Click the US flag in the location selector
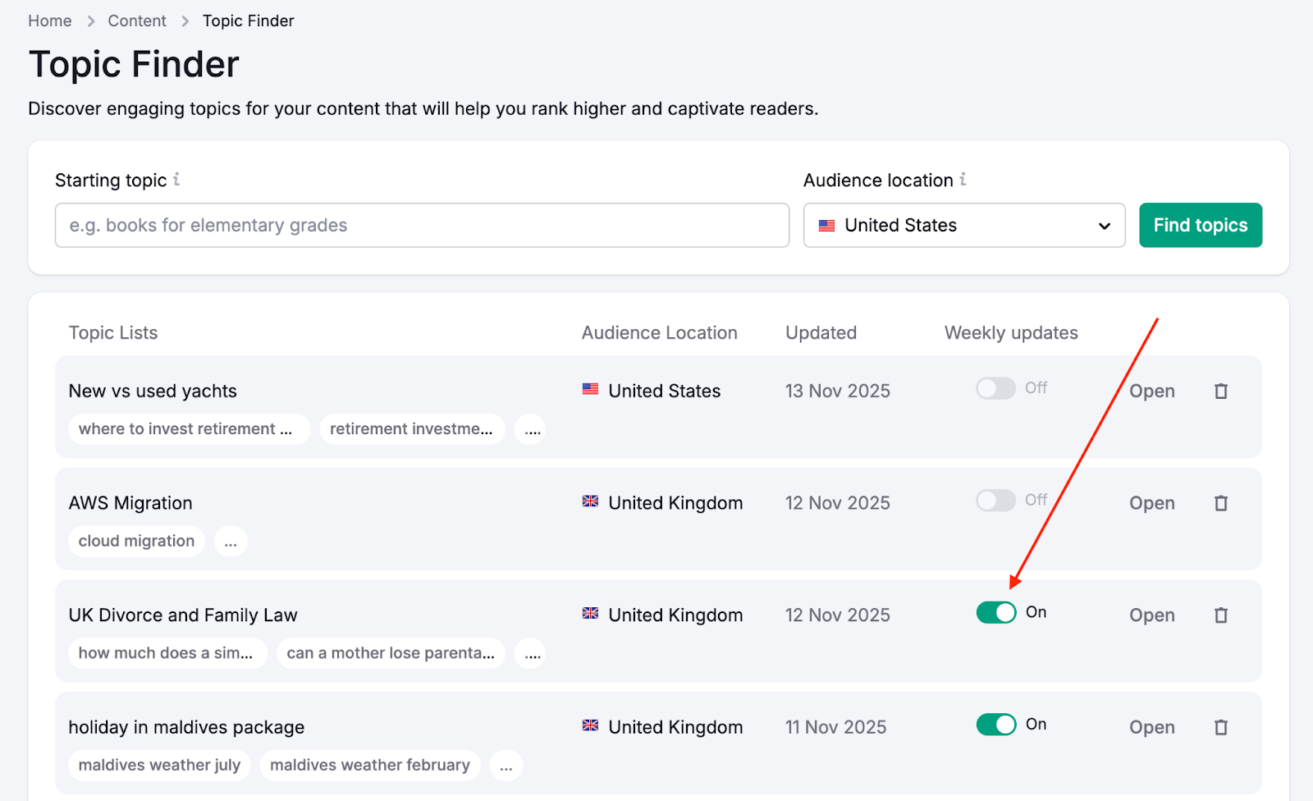The height and width of the screenshot is (801, 1313). pyautogui.click(x=826, y=225)
